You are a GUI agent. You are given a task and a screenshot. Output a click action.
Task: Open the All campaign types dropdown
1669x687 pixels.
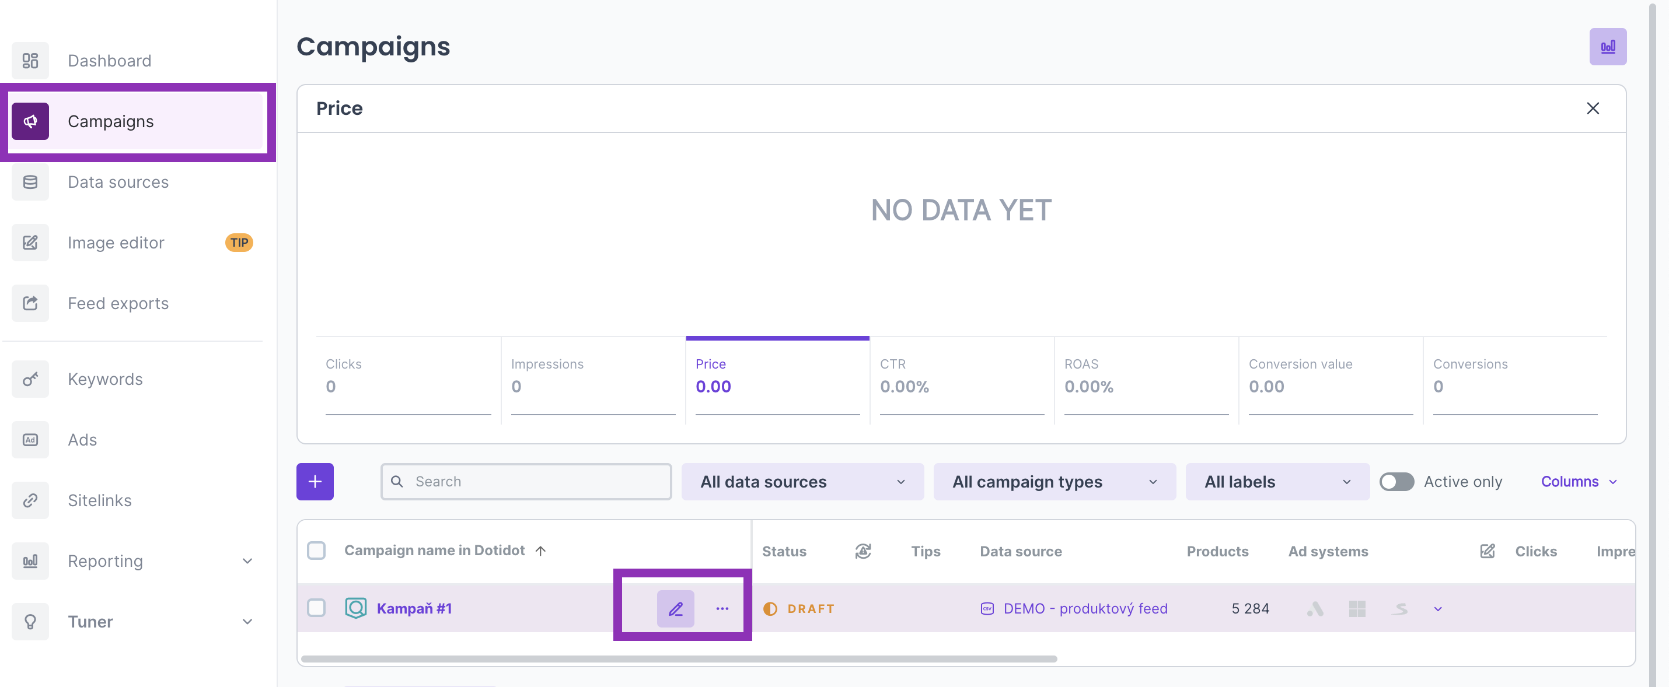coord(1053,481)
